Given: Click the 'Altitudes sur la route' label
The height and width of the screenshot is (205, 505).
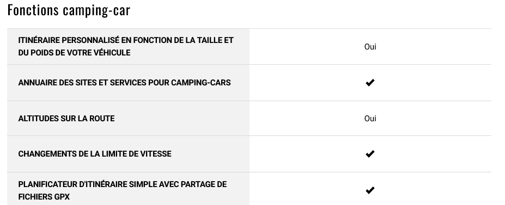Looking at the screenshot, I should 66,119.
